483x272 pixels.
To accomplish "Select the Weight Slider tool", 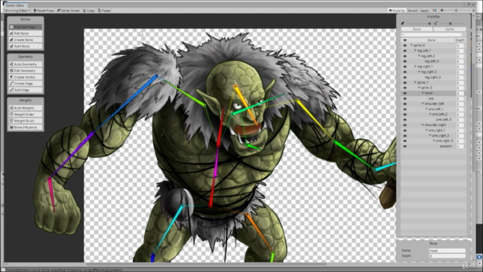I will tap(25, 114).
